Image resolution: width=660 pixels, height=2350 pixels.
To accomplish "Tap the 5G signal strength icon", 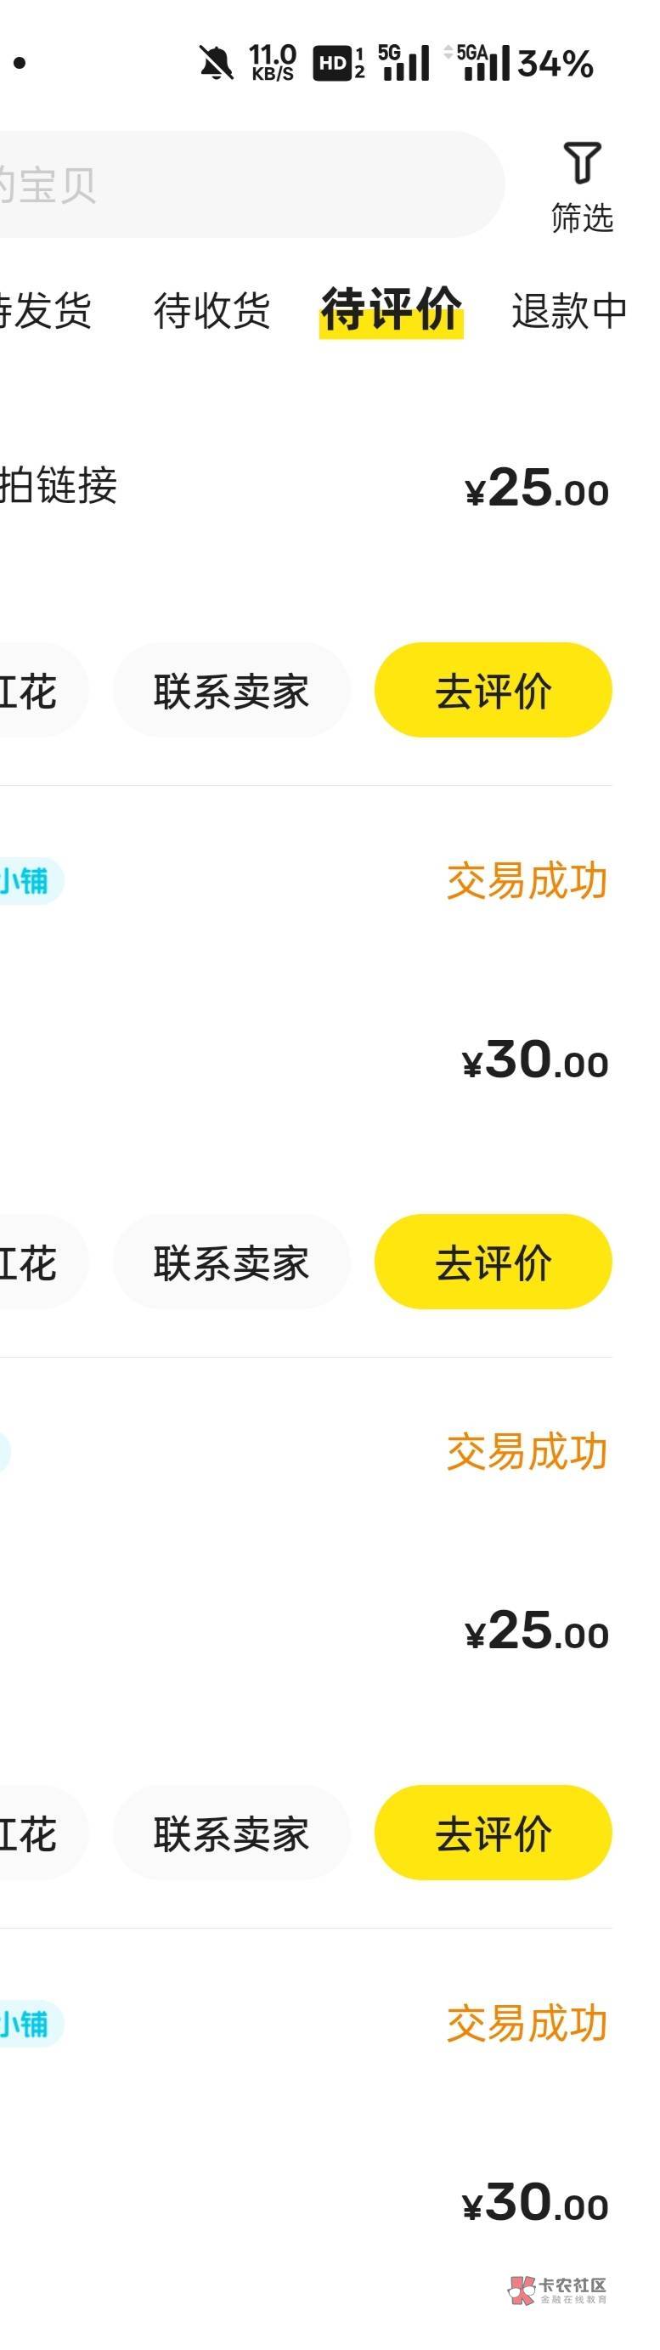I will 403,63.
